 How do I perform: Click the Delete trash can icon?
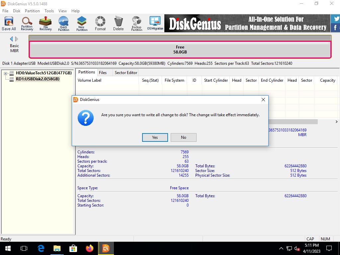[118, 23]
